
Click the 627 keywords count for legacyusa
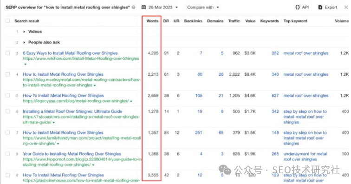275,96
